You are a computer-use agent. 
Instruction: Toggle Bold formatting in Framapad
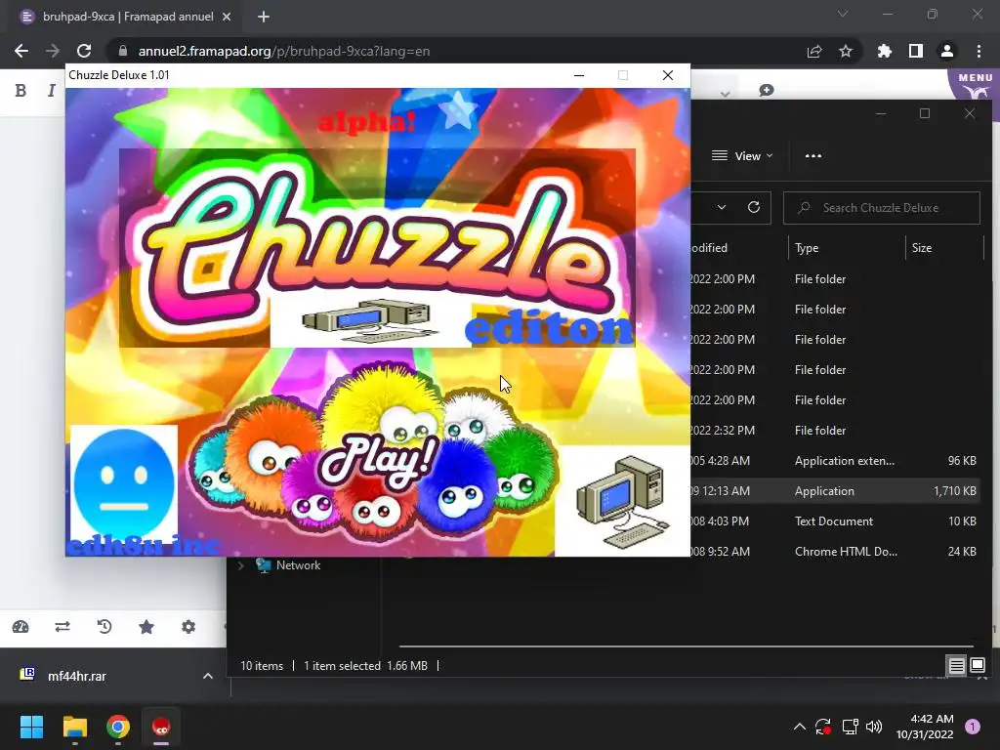coord(21,91)
